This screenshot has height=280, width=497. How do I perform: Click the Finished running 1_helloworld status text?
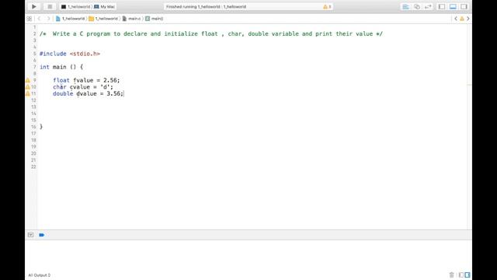(206, 7)
